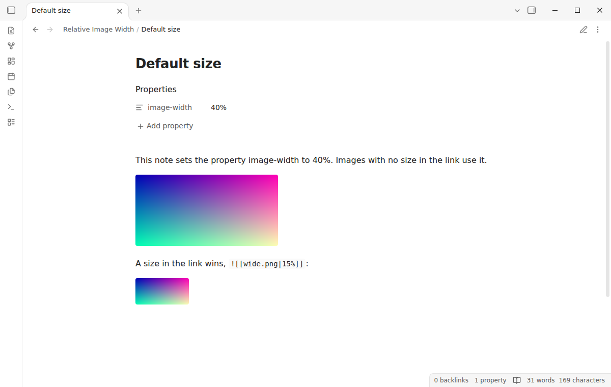The height and width of the screenshot is (387, 611).
Task: Click the image-width property type icon
Action: click(x=140, y=107)
